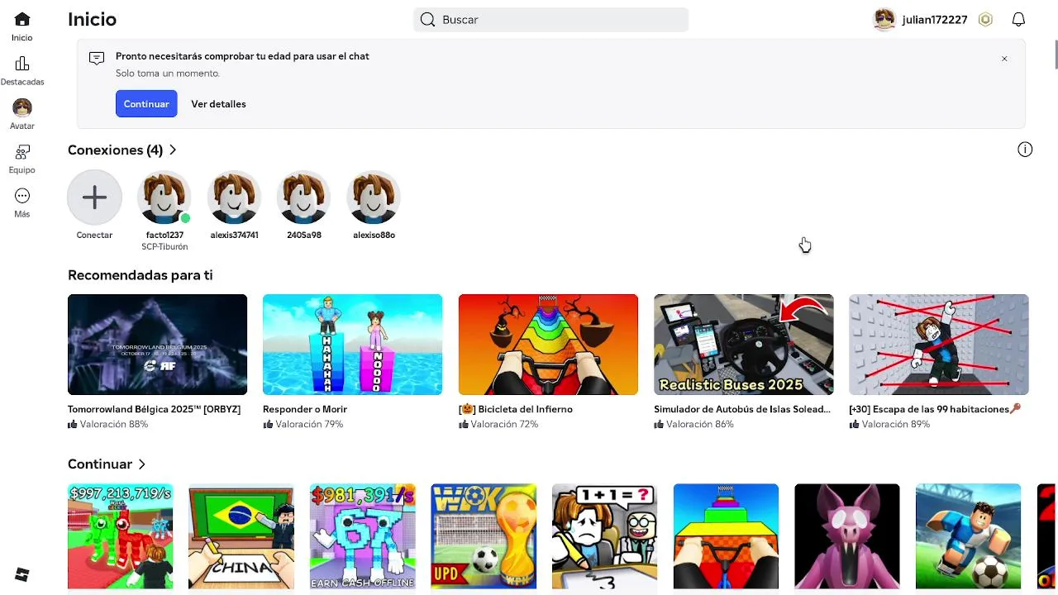The width and height of the screenshot is (1058, 595).
Task: Click the 2405a98 name label
Action: point(304,235)
